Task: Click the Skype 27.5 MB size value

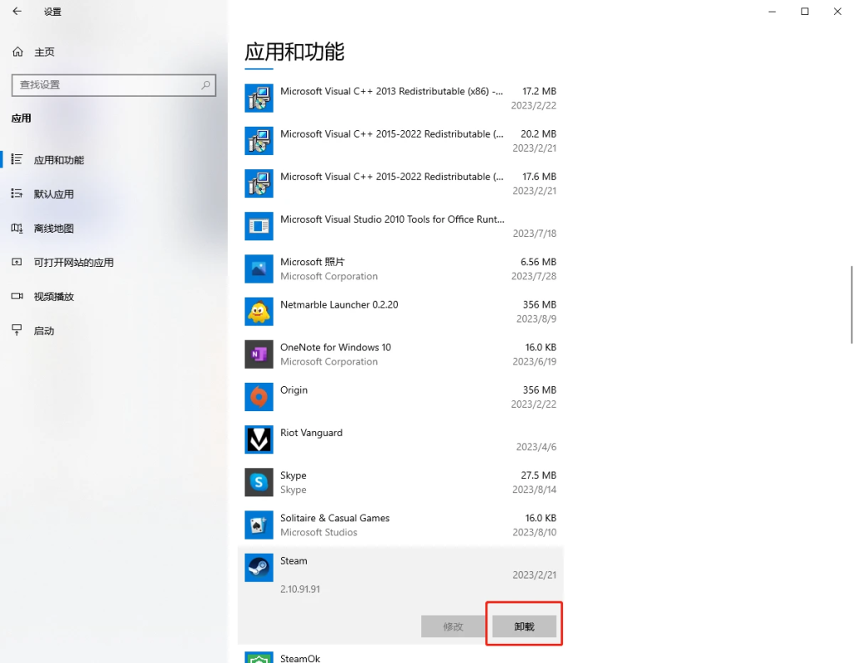Action: point(538,475)
